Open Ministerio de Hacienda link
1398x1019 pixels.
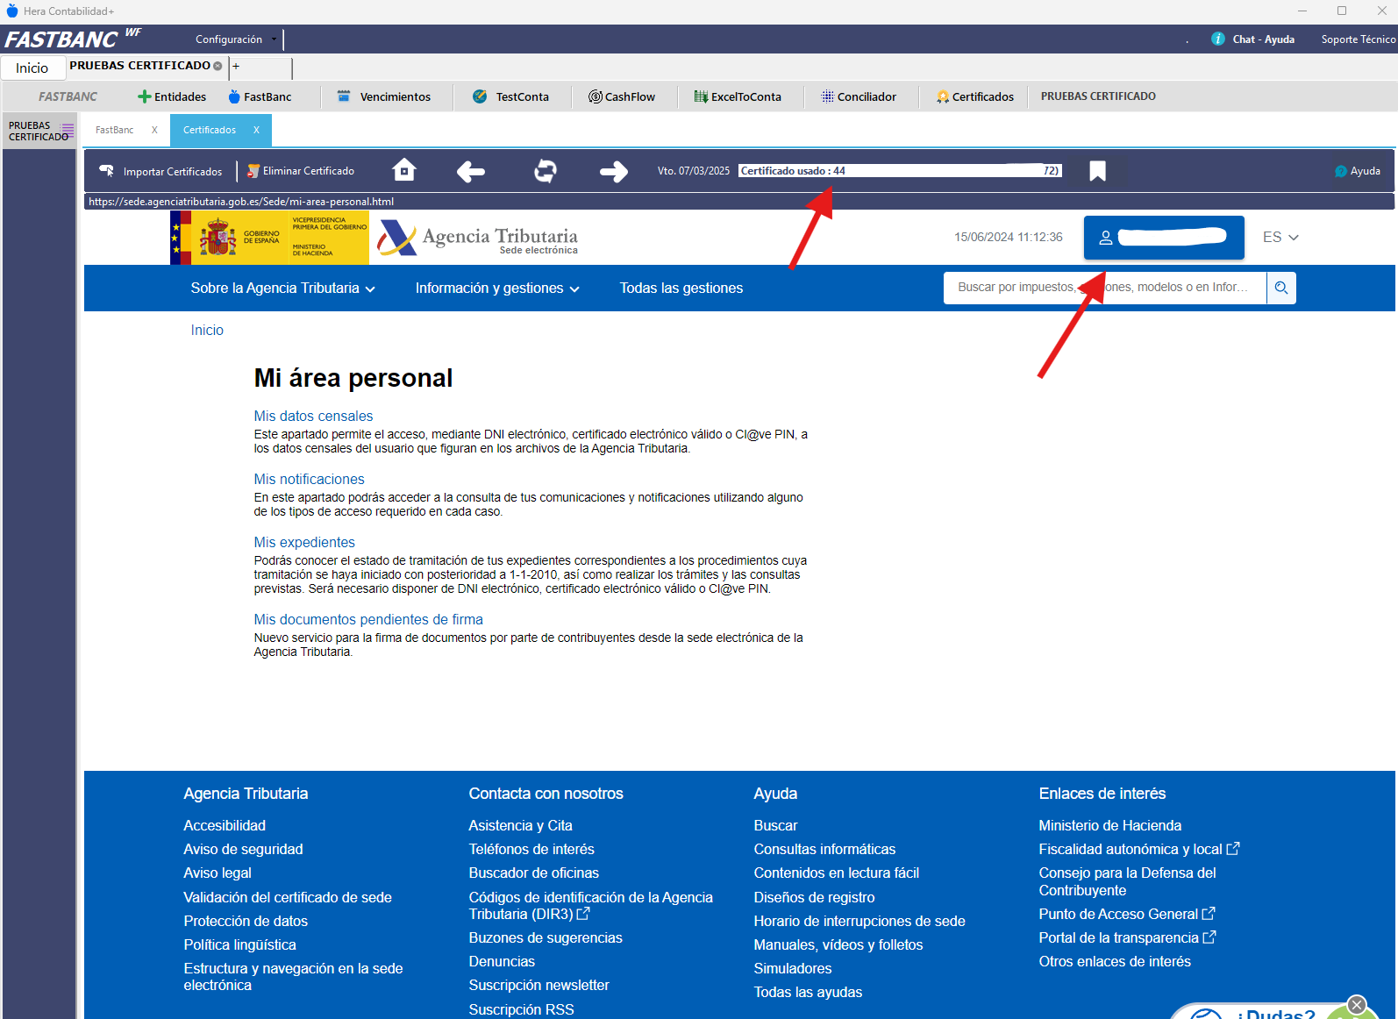pyautogui.click(x=1110, y=825)
